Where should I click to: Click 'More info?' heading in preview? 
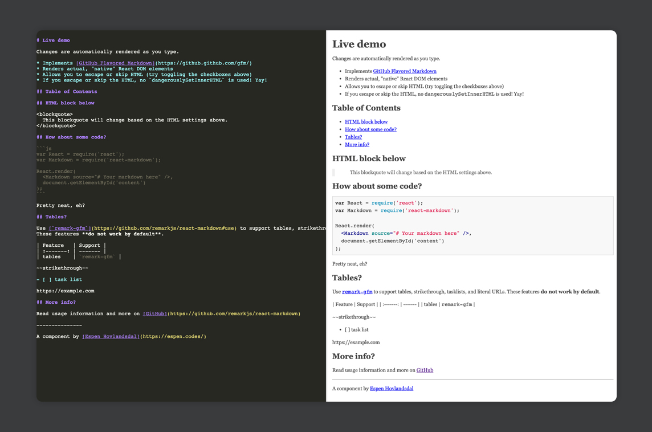353,356
